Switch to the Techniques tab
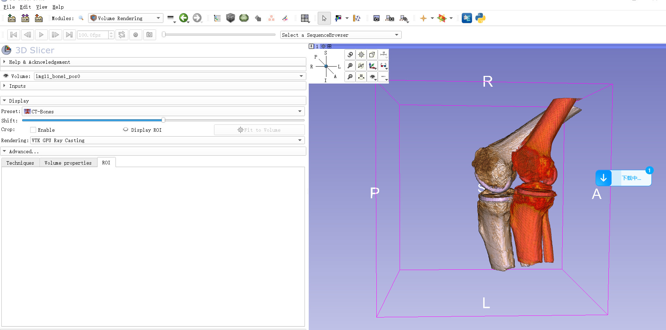 click(x=20, y=163)
